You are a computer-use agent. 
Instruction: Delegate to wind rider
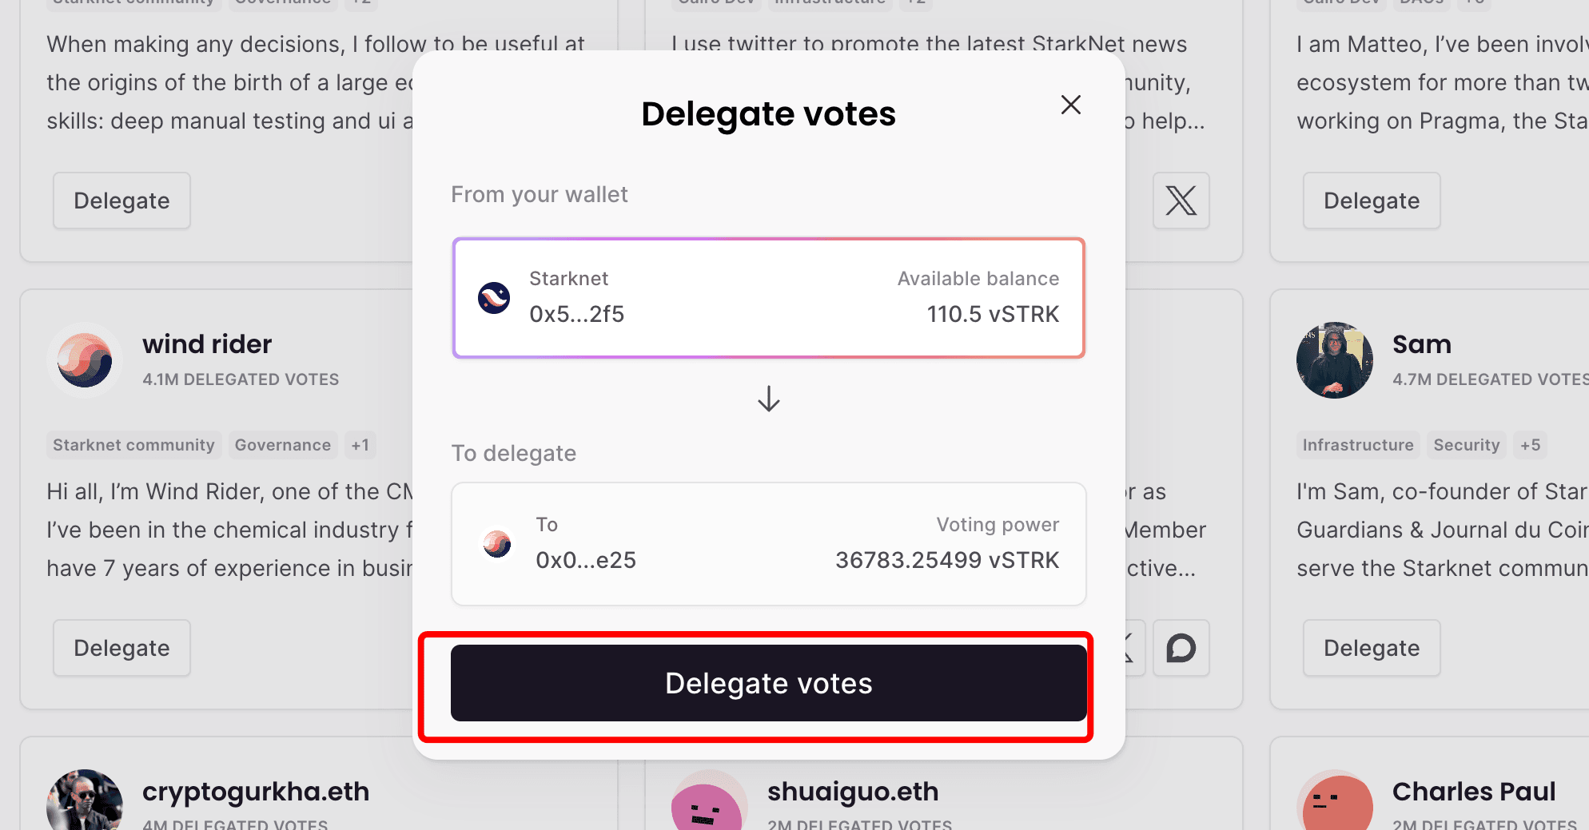[121, 648]
